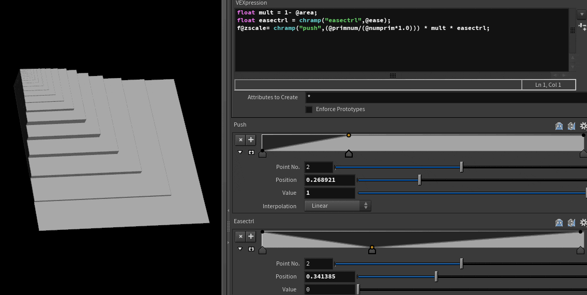Click the Push Position slider handle
The image size is (587, 295).
(419, 180)
